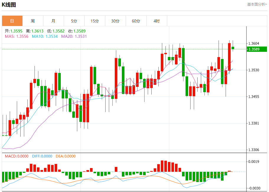This screenshot has width=269, height=192.
Task: Click the 1.3604 price axis label
Action: pos(254,43)
